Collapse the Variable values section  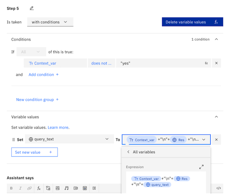click(x=216, y=117)
